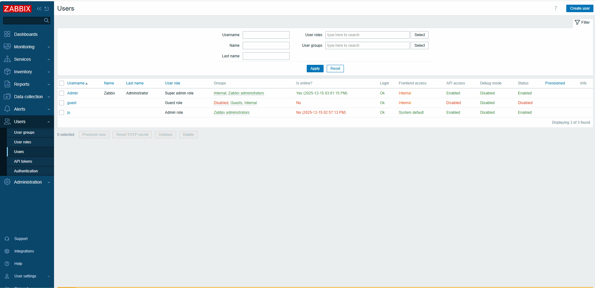
Task: Go to the Authentication submenu item
Action: click(x=26, y=171)
